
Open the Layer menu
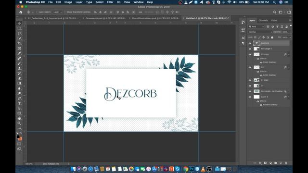79,2
